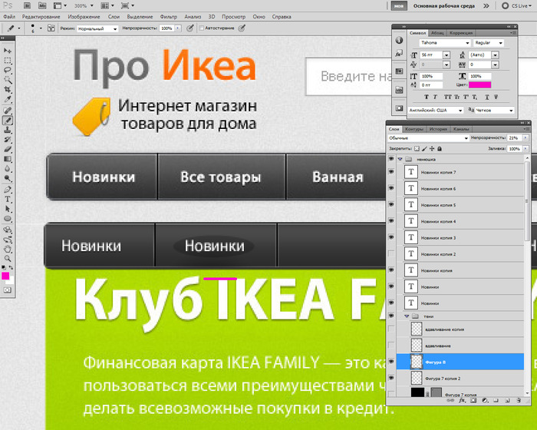537x430 pixels.
Task: Show the Новинки копия 2 layer
Action: [x=391, y=253]
